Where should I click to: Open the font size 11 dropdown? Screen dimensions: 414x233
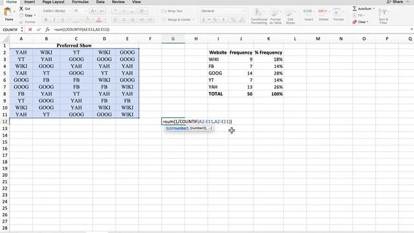click(86, 11)
